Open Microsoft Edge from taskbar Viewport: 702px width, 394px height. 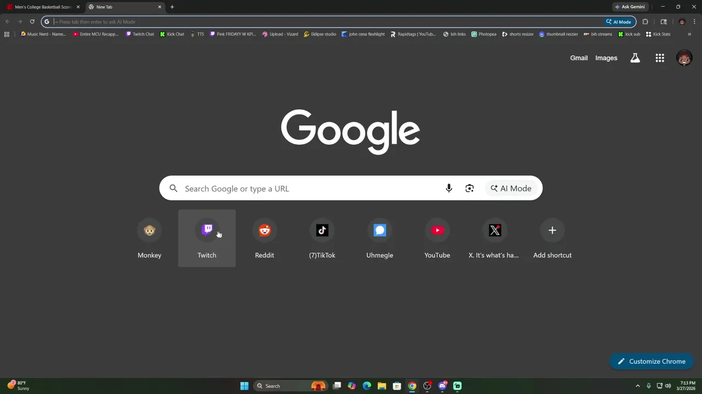click(x=367, y=386)
